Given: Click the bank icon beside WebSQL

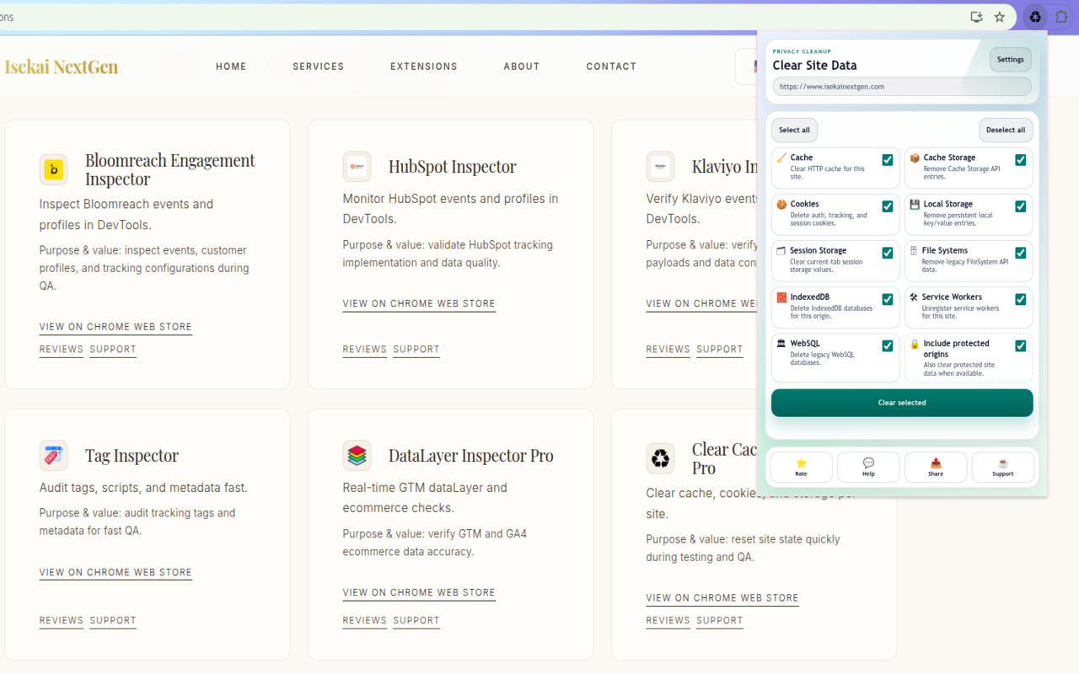Looking at the screenshot, I should pyautogui.click(x=781, y=344).
